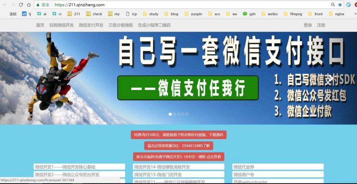The height and width of the screenshot is (184, 357).
Task: Open 微信开发14-微信模板消息开发 course
Action: click(178, 167)
